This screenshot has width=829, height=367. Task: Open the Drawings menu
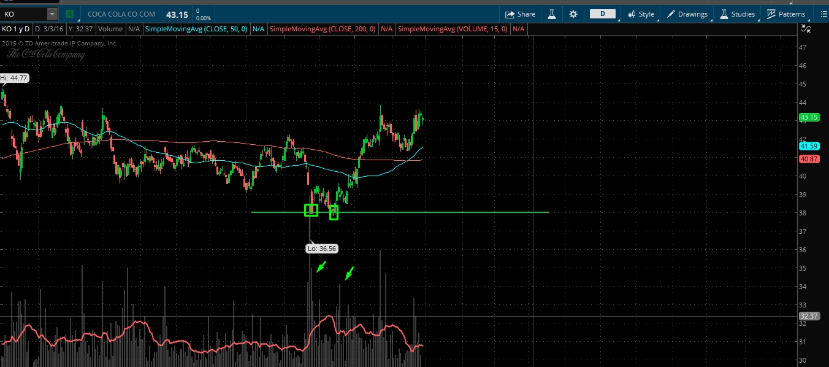click(687, 14)
